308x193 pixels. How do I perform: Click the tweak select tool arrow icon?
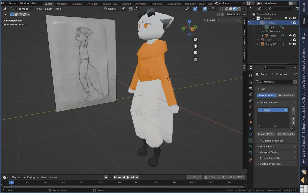point(6,14)
